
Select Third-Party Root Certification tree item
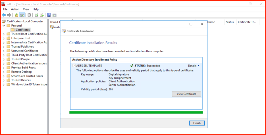pyautogui.click(x=29, y=55)
